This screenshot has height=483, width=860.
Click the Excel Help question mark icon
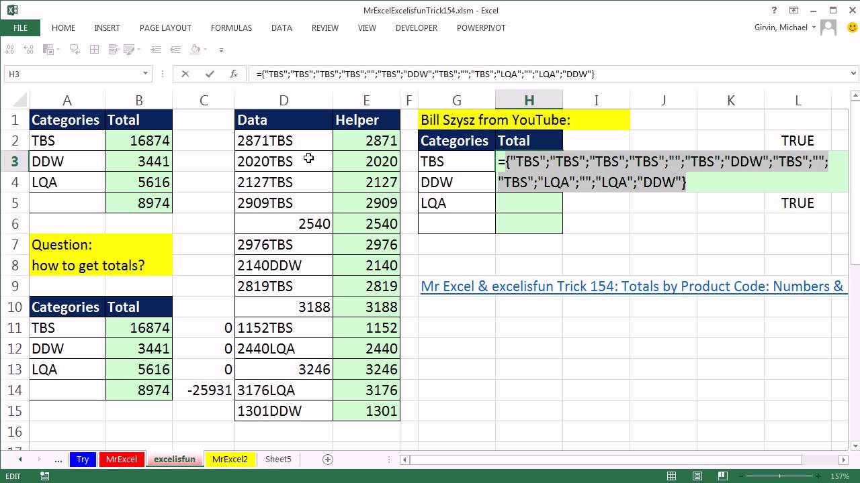click(775, 10)
